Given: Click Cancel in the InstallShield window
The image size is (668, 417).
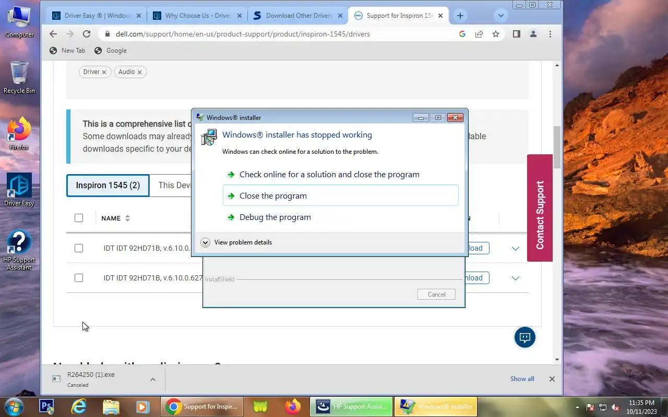Looking at the screenshot, I should (x=436, y=294).
